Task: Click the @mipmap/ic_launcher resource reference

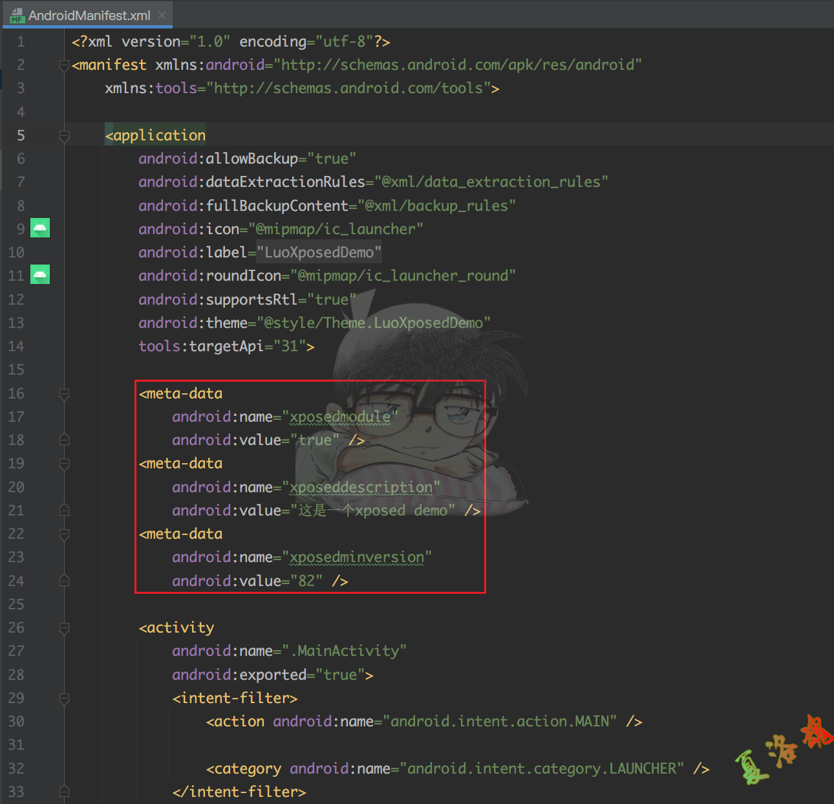Action: tap(336, 229)
